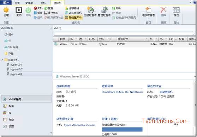This screenshot has height=137, width=197.
Task: Click the 暂停 (Pause) ribbon icon
Action: (x=38, y=13)
